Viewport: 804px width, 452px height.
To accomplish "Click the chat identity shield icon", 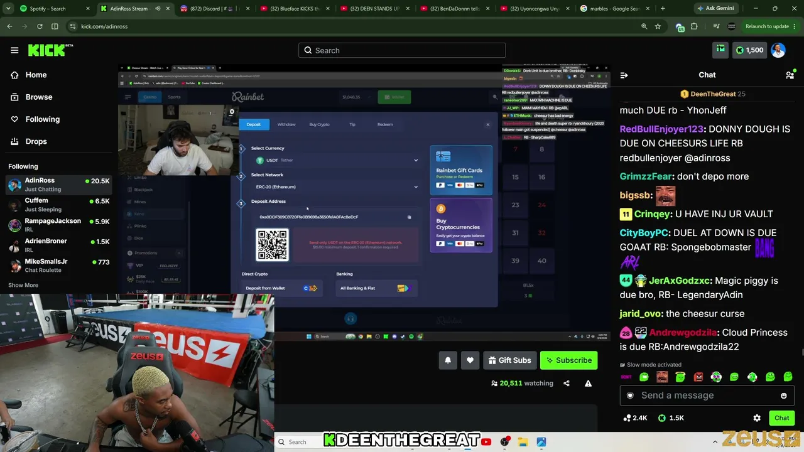I will pos(630,395).
